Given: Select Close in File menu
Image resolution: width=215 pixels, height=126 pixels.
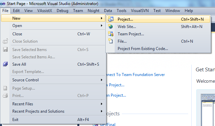Looking at the screenshot, I should point(53,34).
